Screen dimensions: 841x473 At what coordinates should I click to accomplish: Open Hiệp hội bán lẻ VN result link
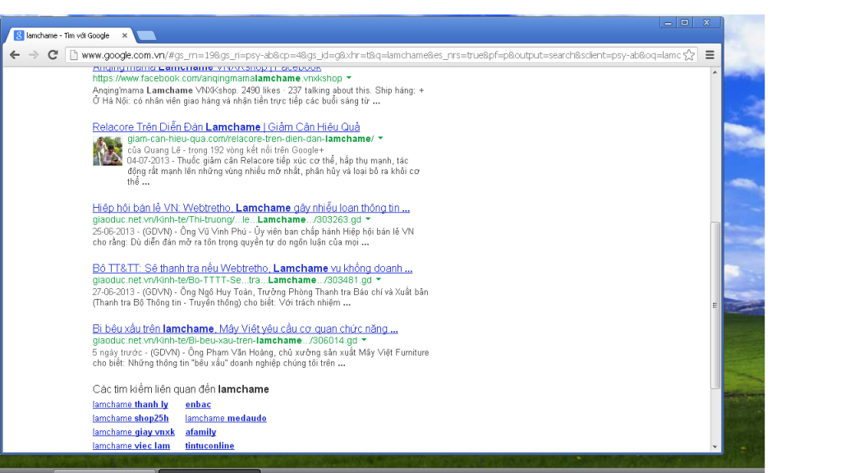point(251,208)
